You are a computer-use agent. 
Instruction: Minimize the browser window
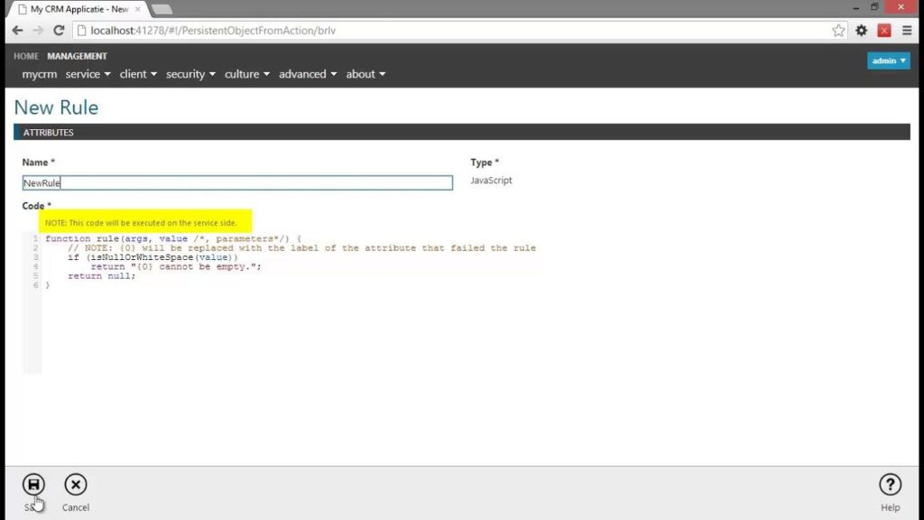(855, 7)
